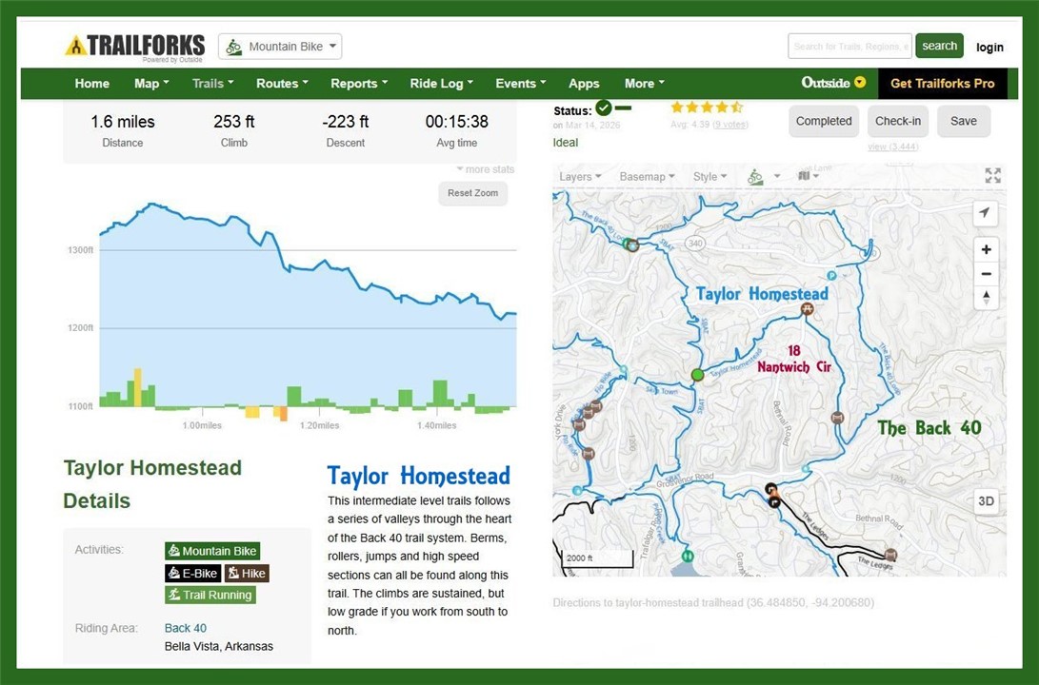Click the 1.6 miles distance value
1039x685 pixels.
[123, 122]
